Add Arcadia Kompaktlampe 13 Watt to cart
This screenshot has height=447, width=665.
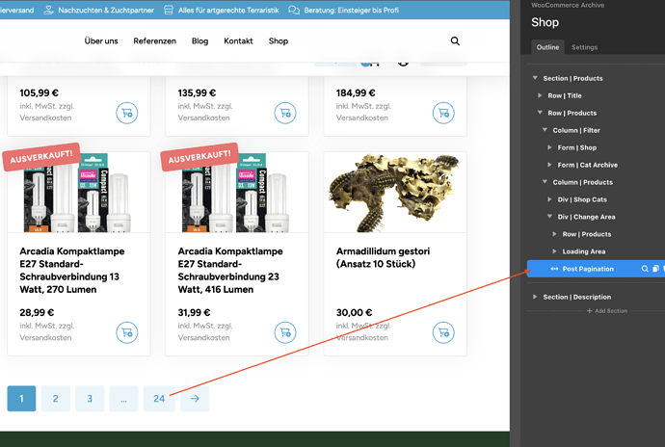(x=127, y=332)
